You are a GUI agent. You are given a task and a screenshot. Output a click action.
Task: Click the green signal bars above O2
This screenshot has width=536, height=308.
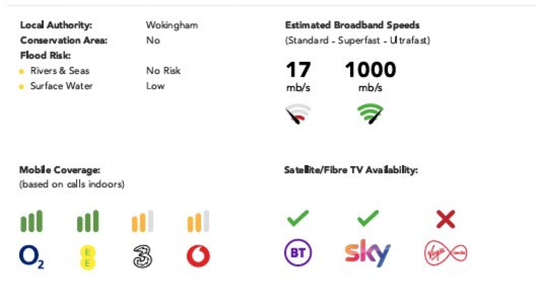pyautogui.click(x=31, y=221)
